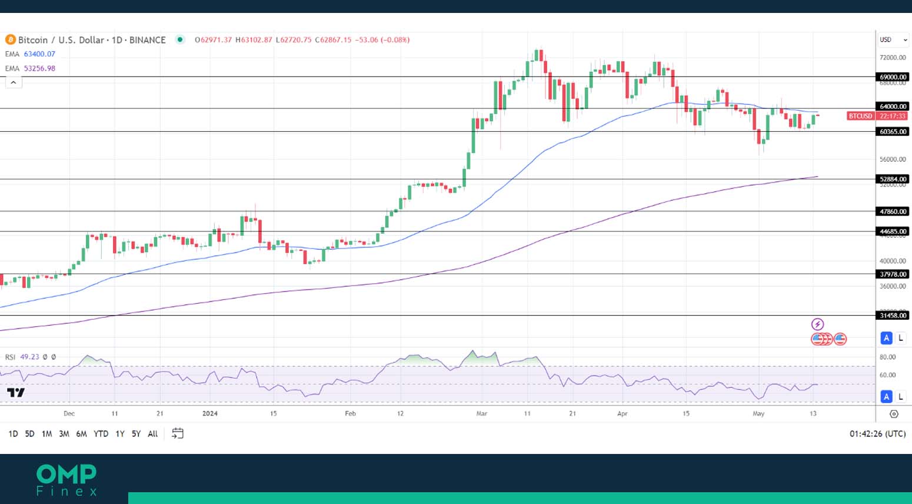This screenshot has width=912, height=504.
Task: Switch to 1M time range
Action: pyautogui.click(x=46, y=434)
